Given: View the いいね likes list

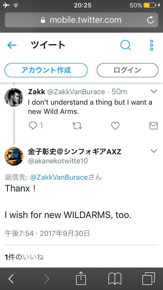Looking at the screenshot, I should (33, 257).
